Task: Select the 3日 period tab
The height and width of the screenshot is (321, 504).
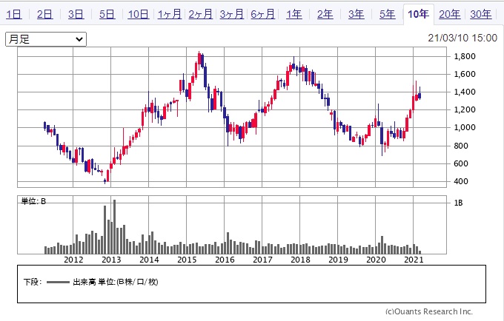Action: point(76,15)
